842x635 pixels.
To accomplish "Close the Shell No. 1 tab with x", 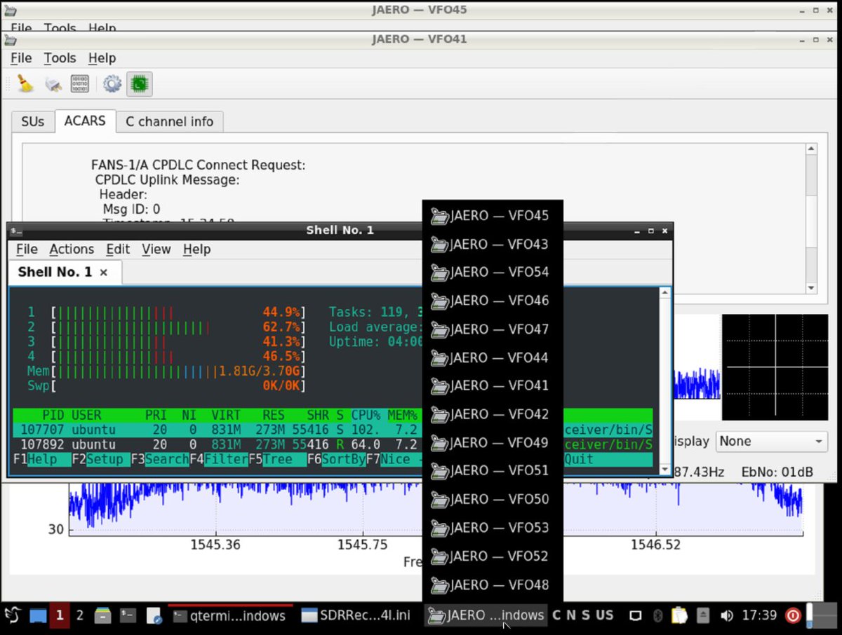I will 103,272.
